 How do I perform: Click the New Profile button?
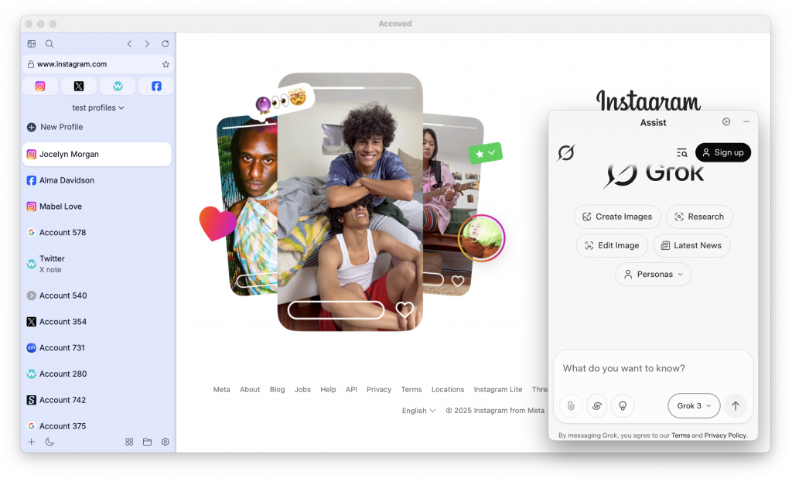pyautogui.click(x=55, y=127)
